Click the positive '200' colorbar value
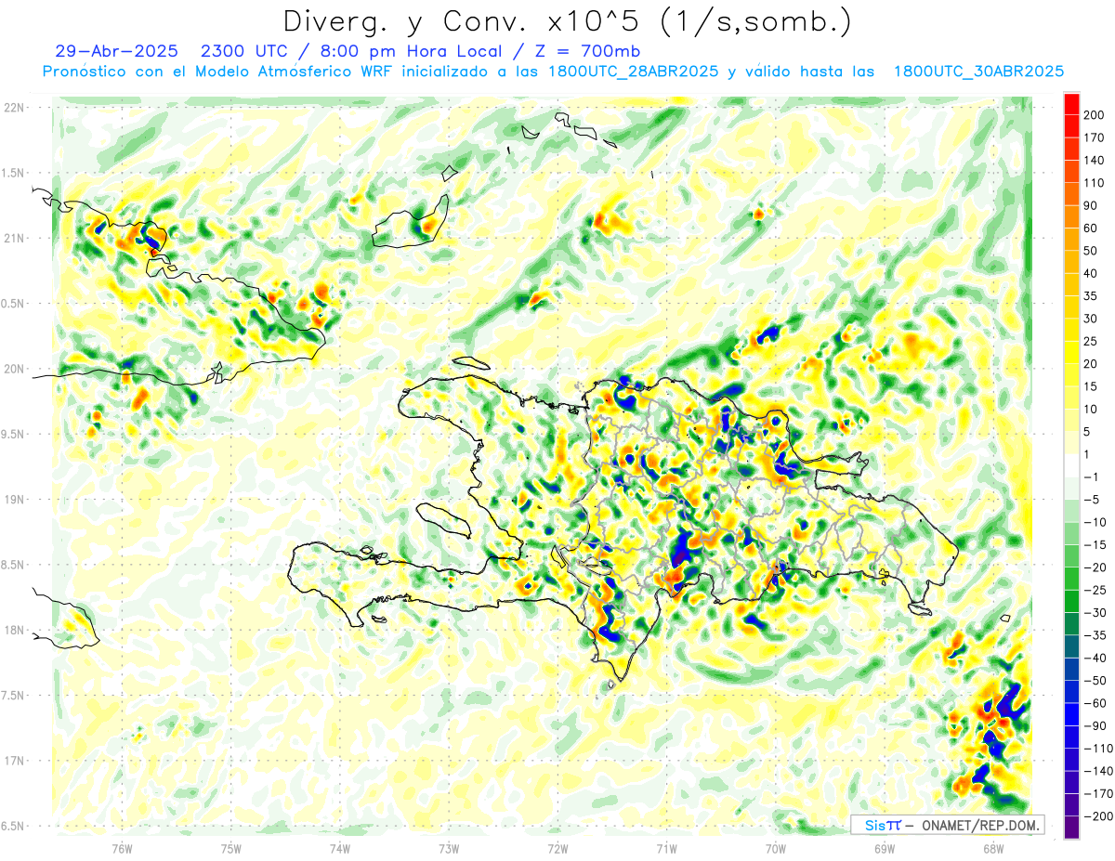This screenshot has width=1115, height=861. click(x=1095, y=114)
